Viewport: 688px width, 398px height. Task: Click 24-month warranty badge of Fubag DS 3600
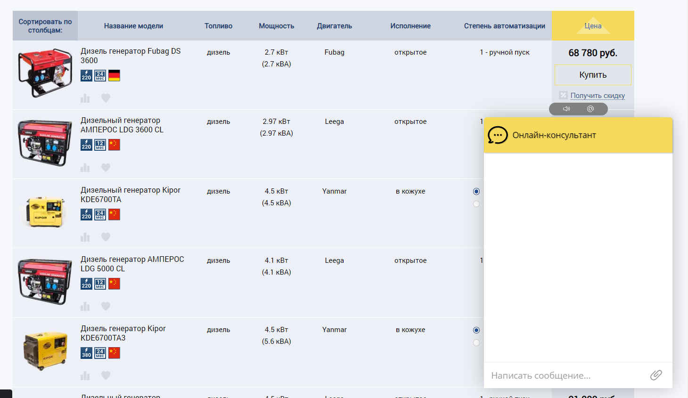tap(100, 75)
